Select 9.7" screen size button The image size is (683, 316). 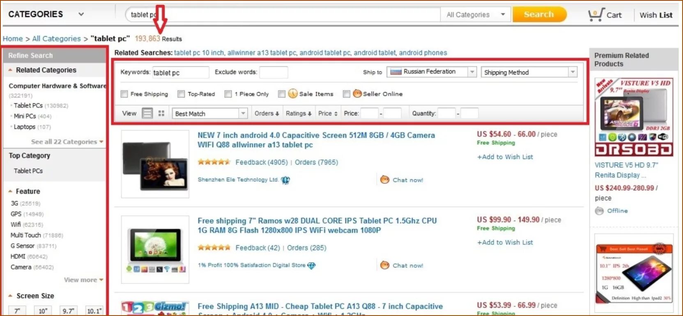tap(69, 311)
